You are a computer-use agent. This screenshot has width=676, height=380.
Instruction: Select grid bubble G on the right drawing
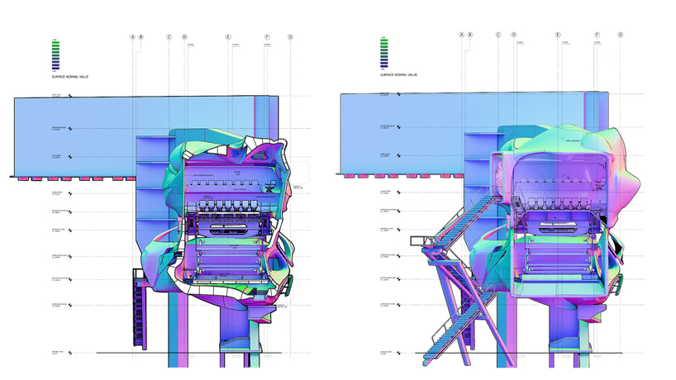tap(621, 36)
